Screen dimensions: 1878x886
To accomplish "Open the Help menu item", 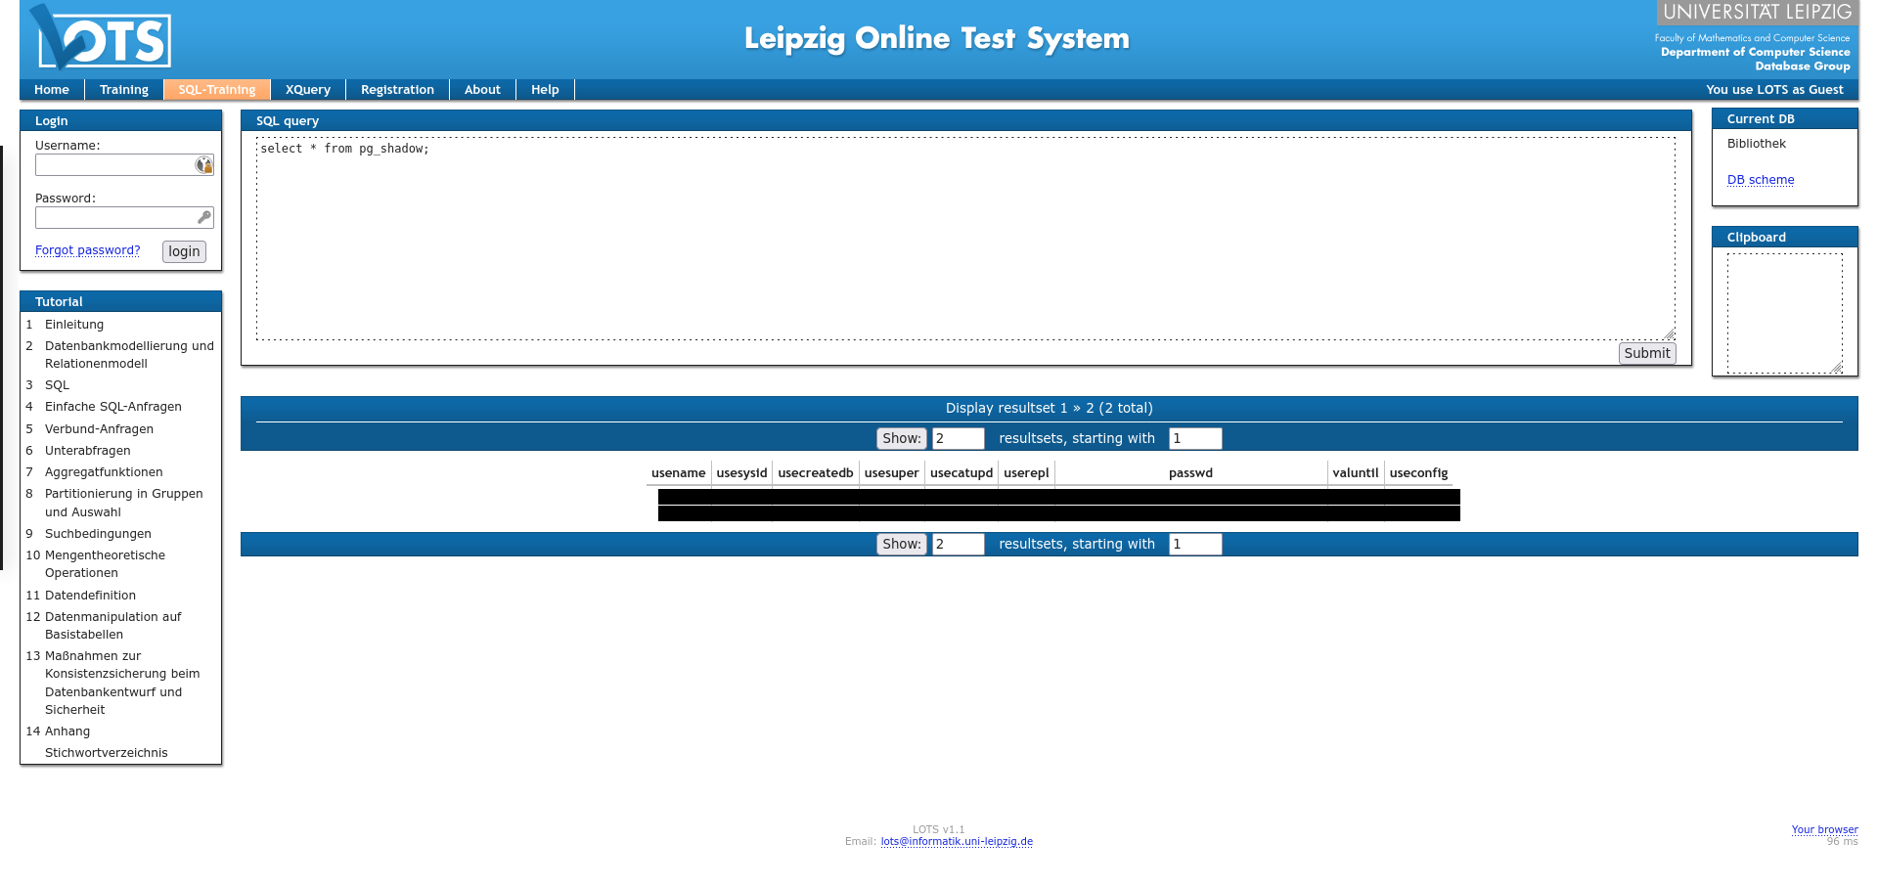I will point(545,90).
